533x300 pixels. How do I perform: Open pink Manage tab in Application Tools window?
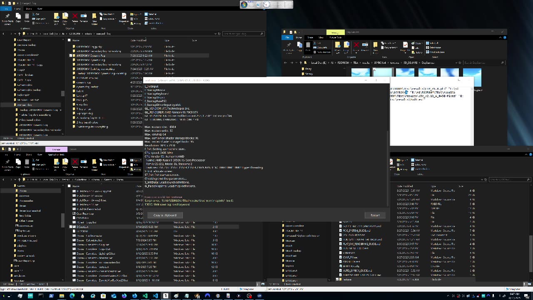tap(56, 149)
